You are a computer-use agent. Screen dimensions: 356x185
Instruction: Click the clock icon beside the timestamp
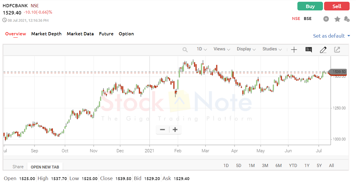pyautogui.click(x=5, y=20)
